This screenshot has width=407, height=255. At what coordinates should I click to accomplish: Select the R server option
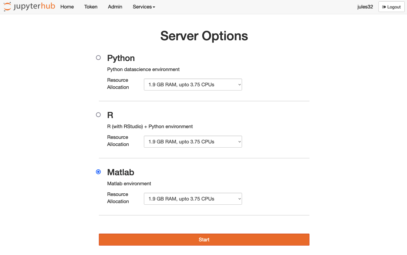click(98, 115)
